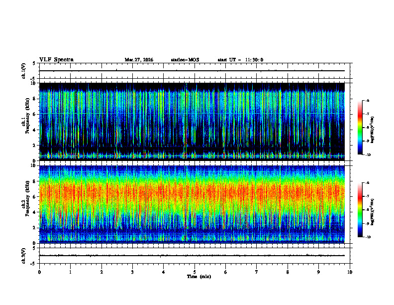Click tick label "5" on the time axis
The width and height of the screenshot is (394, 305).
[x=195, y=272]
